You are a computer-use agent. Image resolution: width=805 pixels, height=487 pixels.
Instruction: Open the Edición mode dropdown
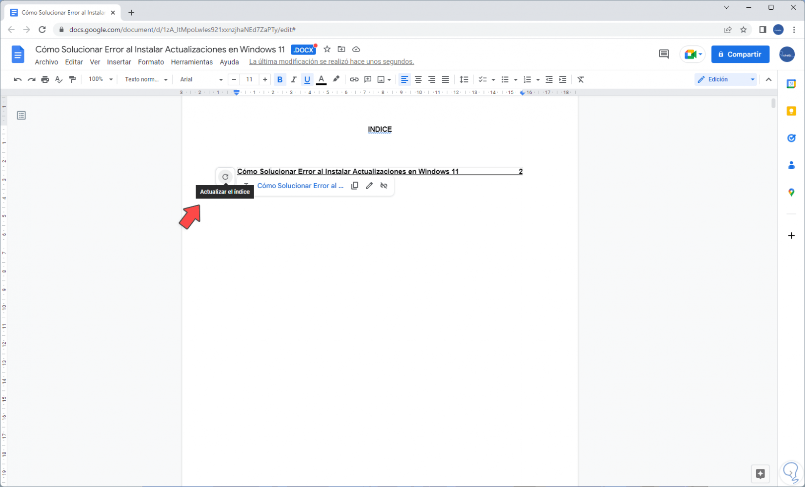[x=725, y=79]
